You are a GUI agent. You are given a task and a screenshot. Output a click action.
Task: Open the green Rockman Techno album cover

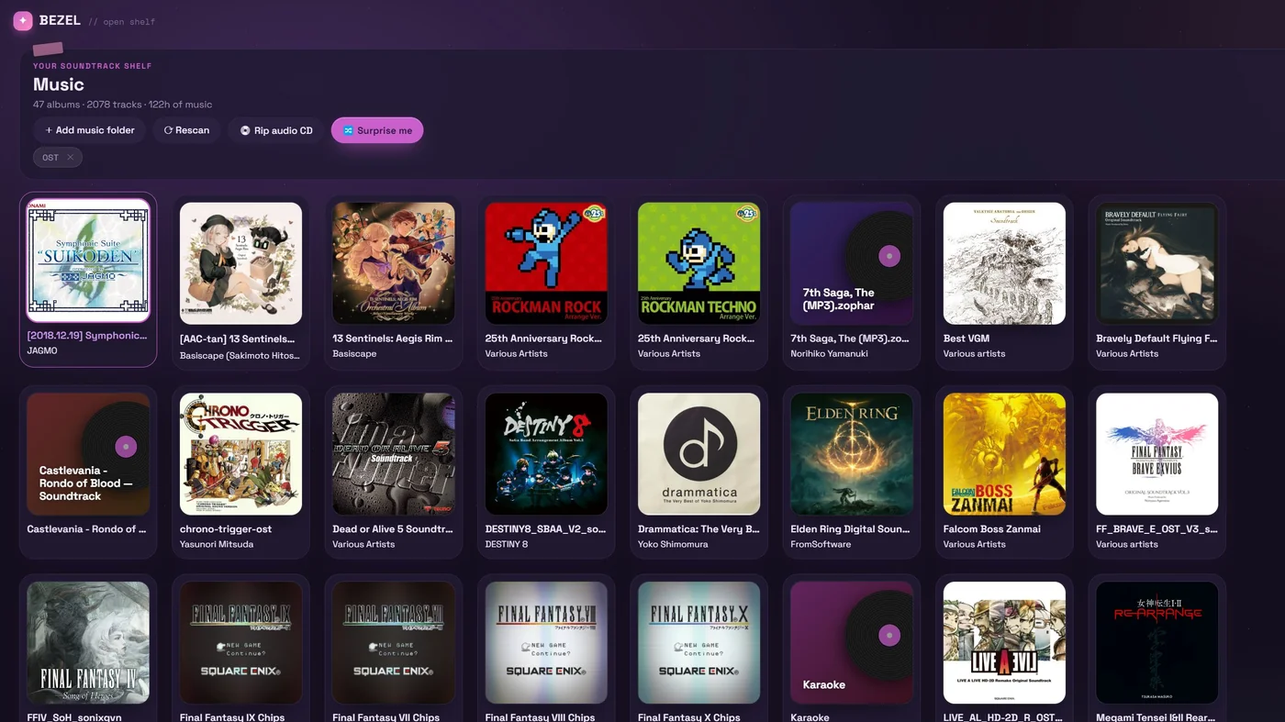tap(698, 263)
